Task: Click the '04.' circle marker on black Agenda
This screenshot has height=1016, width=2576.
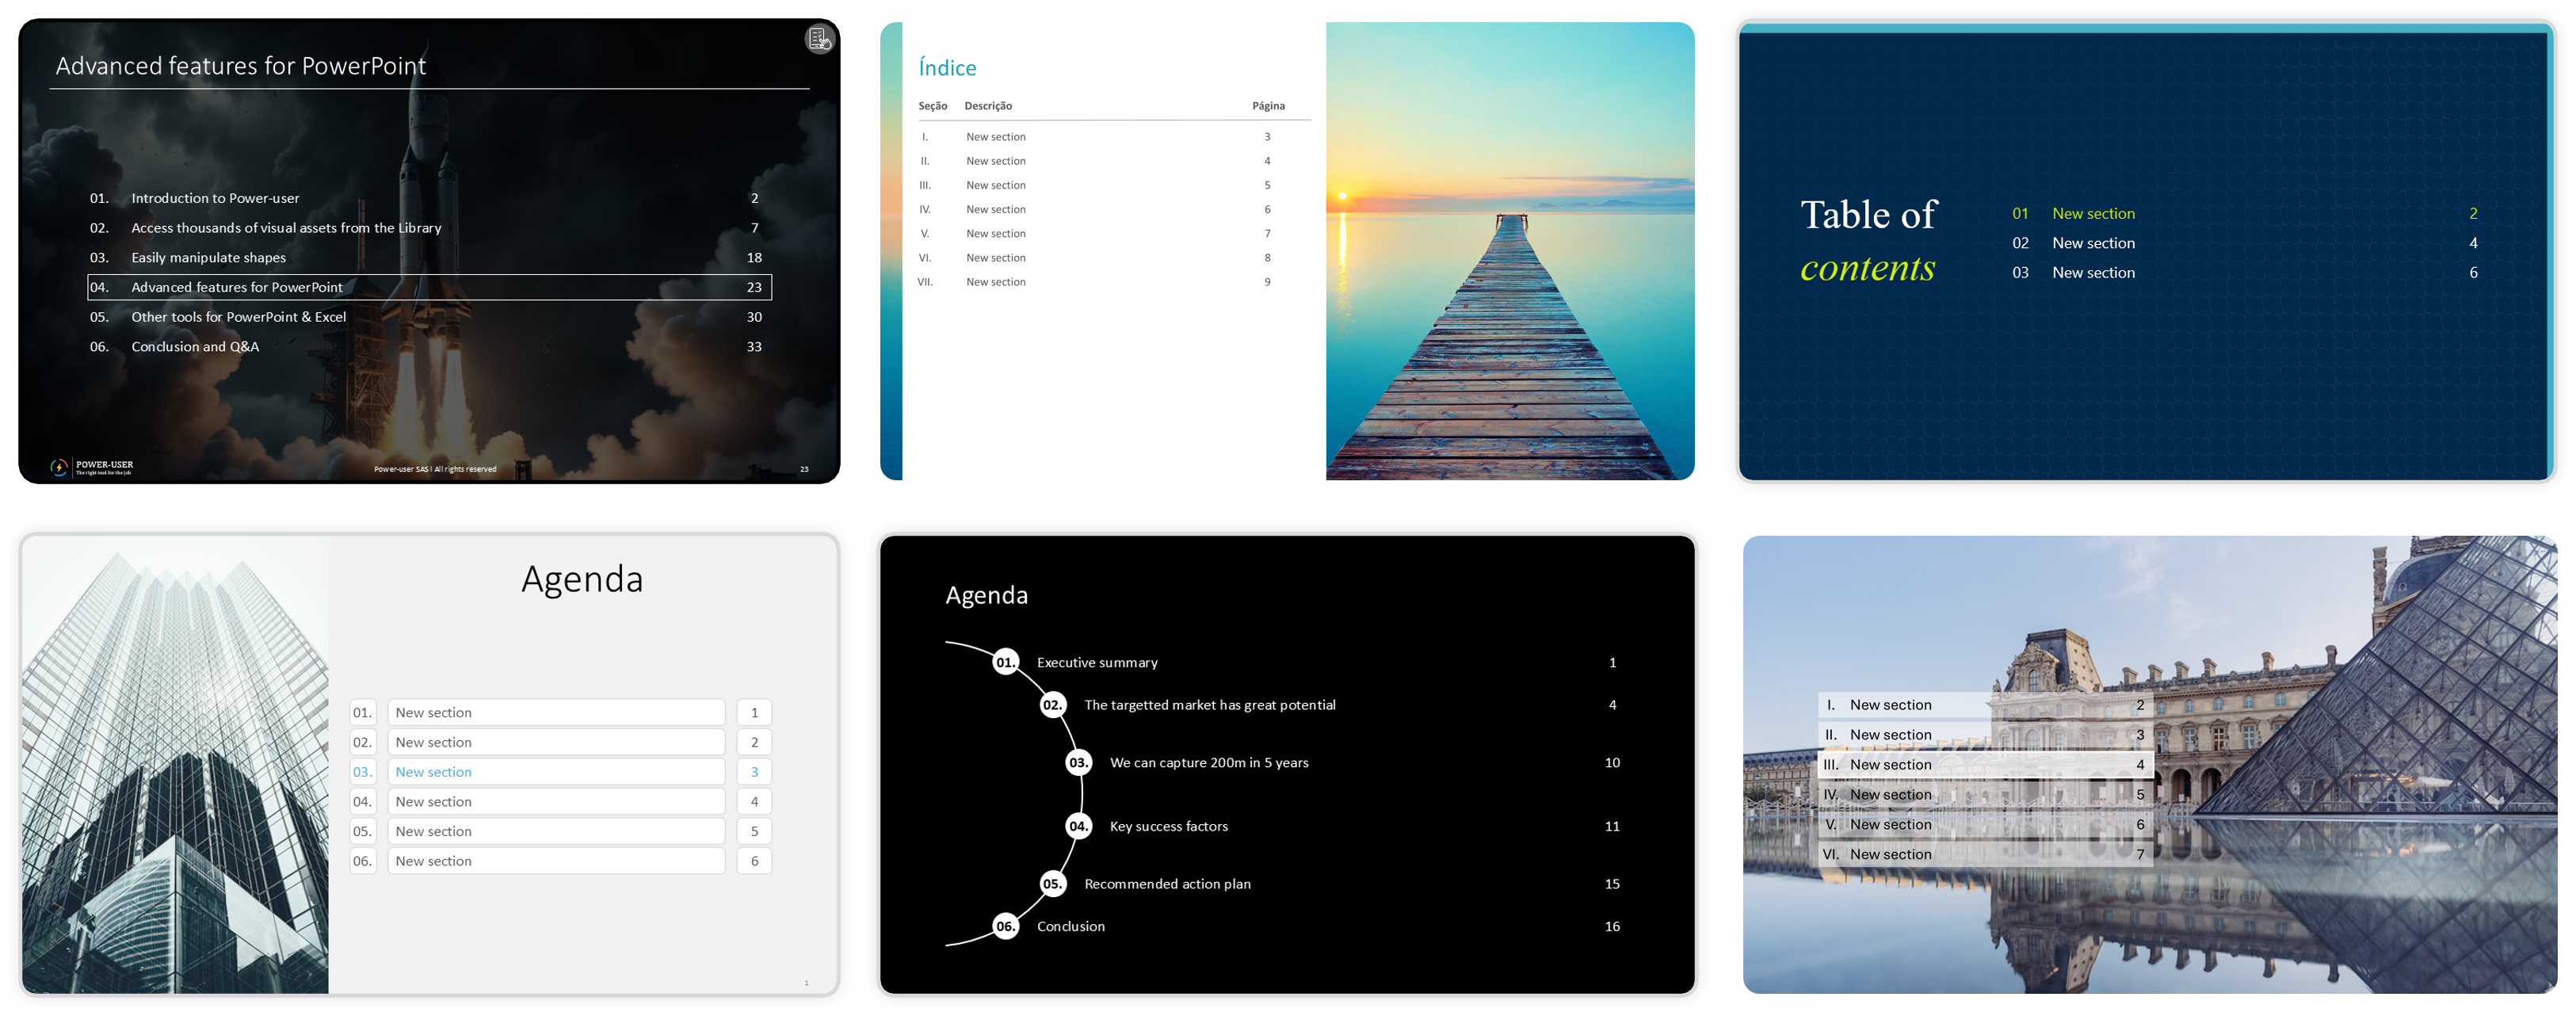Action: 1078,827
